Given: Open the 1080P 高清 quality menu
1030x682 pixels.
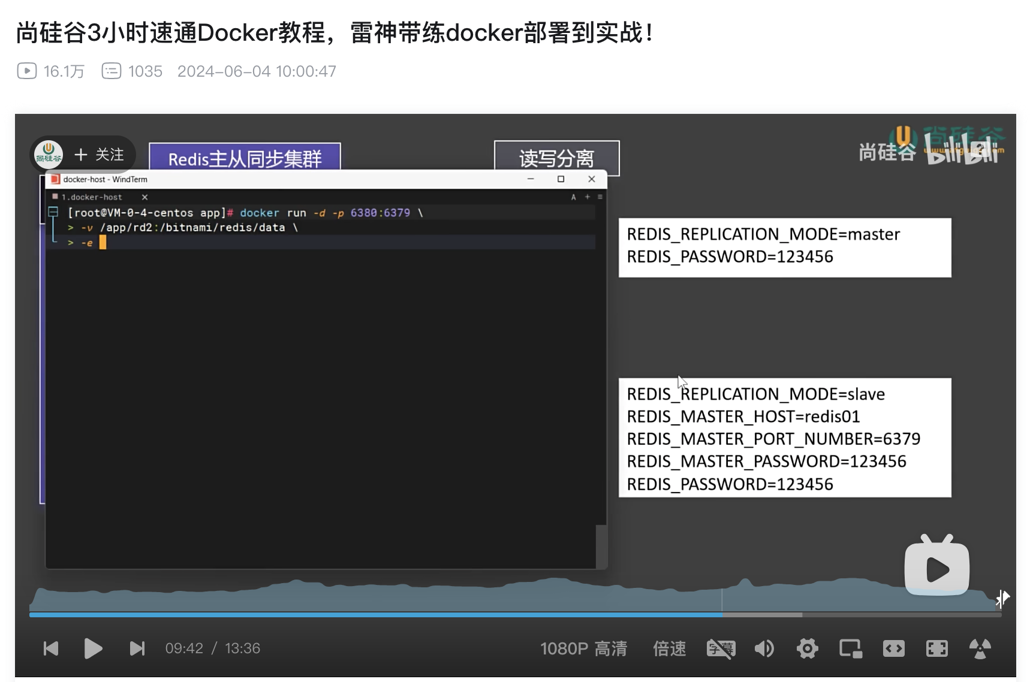Looking at the screenshot, I should pyautogui.click(x=583, y=648).
